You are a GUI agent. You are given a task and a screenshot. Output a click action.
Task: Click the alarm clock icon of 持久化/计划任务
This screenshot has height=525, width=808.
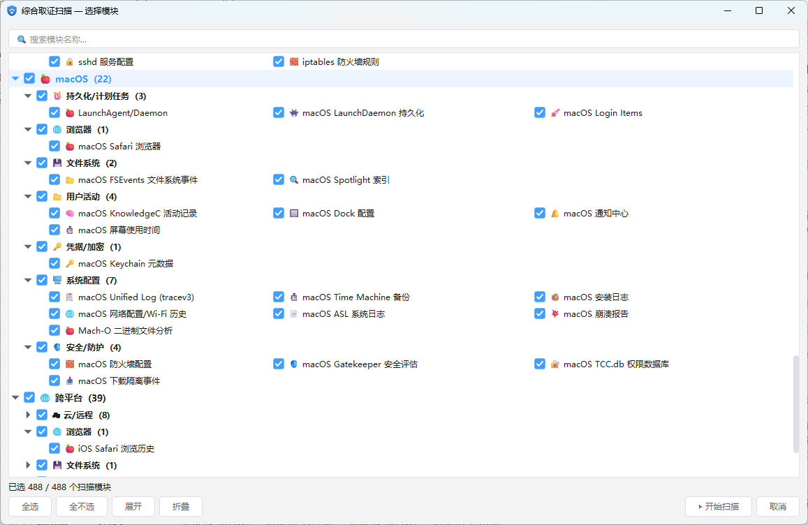57,96
